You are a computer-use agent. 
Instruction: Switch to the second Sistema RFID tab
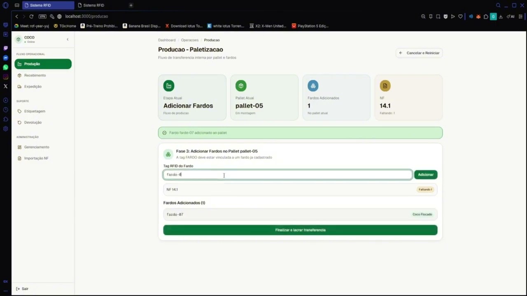101,5
